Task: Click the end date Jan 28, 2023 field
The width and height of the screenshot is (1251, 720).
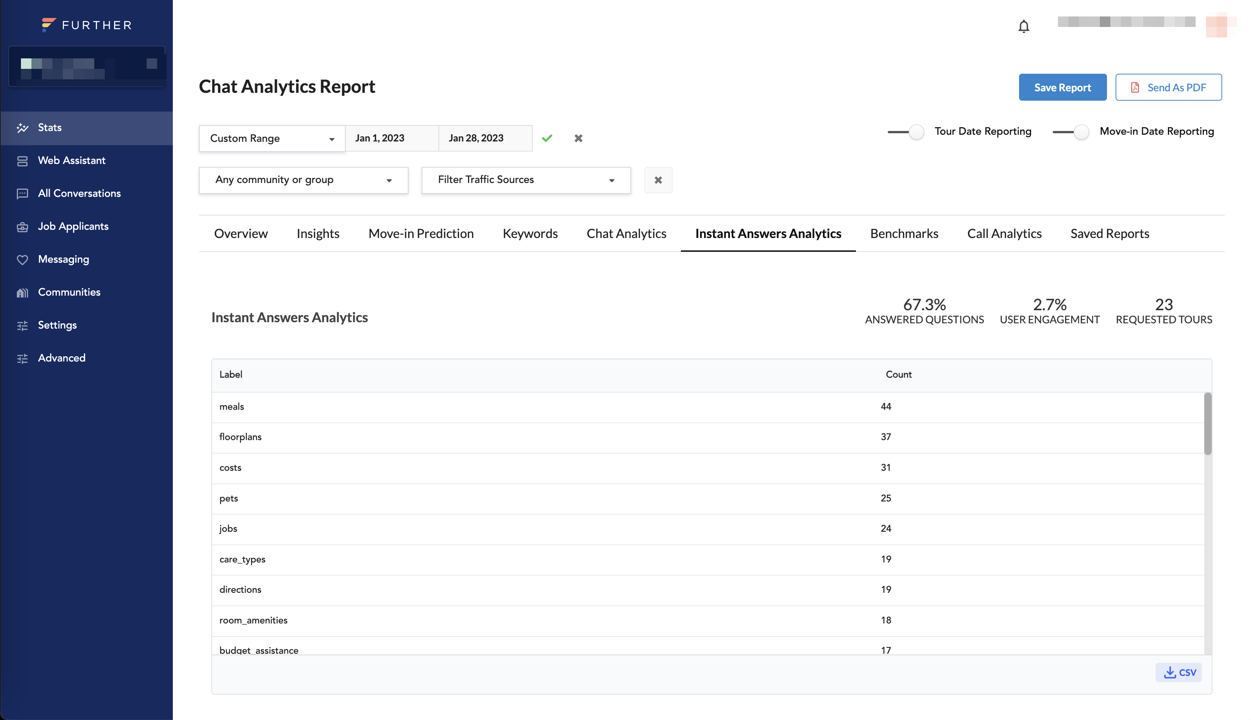Action: 485,138
